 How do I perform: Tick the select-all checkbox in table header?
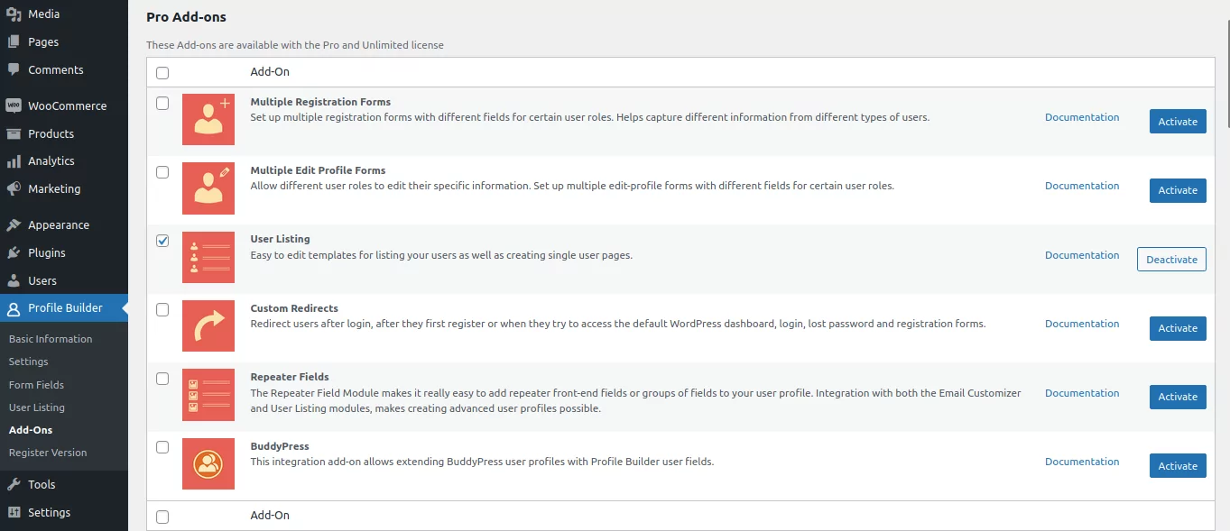pos(162,73)
